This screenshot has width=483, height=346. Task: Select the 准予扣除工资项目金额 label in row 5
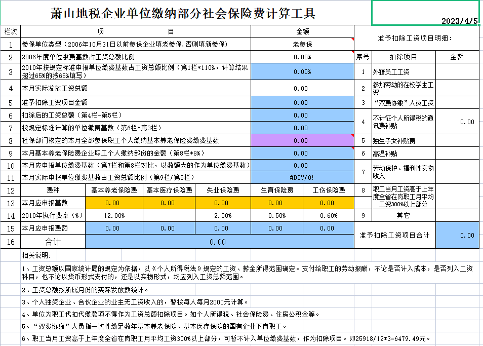pyautogui.click(x=136, y=102)
